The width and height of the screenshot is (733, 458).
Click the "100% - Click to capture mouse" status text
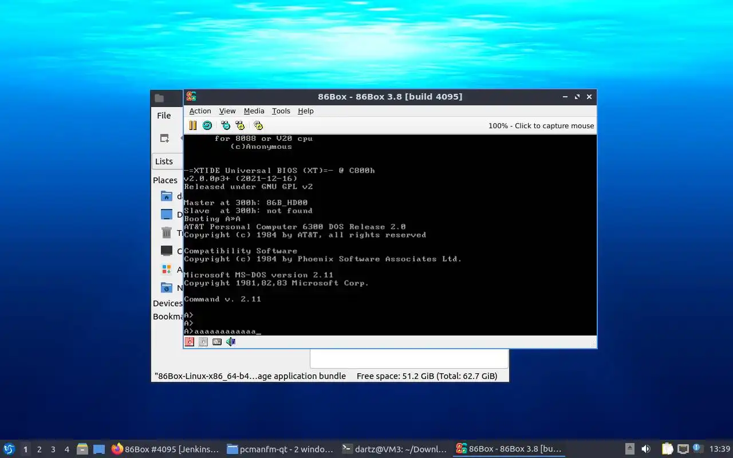click(541, 126)
